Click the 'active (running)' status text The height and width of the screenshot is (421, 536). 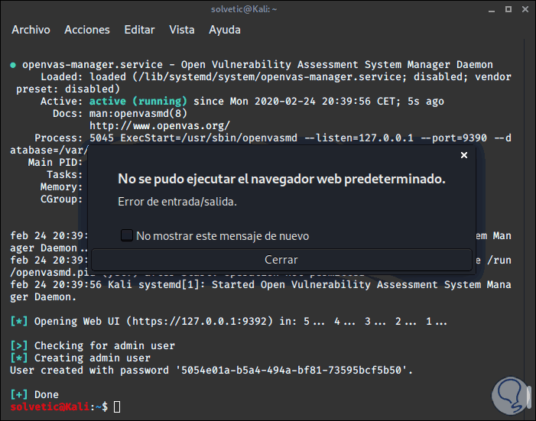(138, 101)
